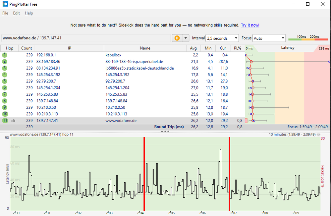
Task: Select the kabelbox hop name
Action: [113, 55]
